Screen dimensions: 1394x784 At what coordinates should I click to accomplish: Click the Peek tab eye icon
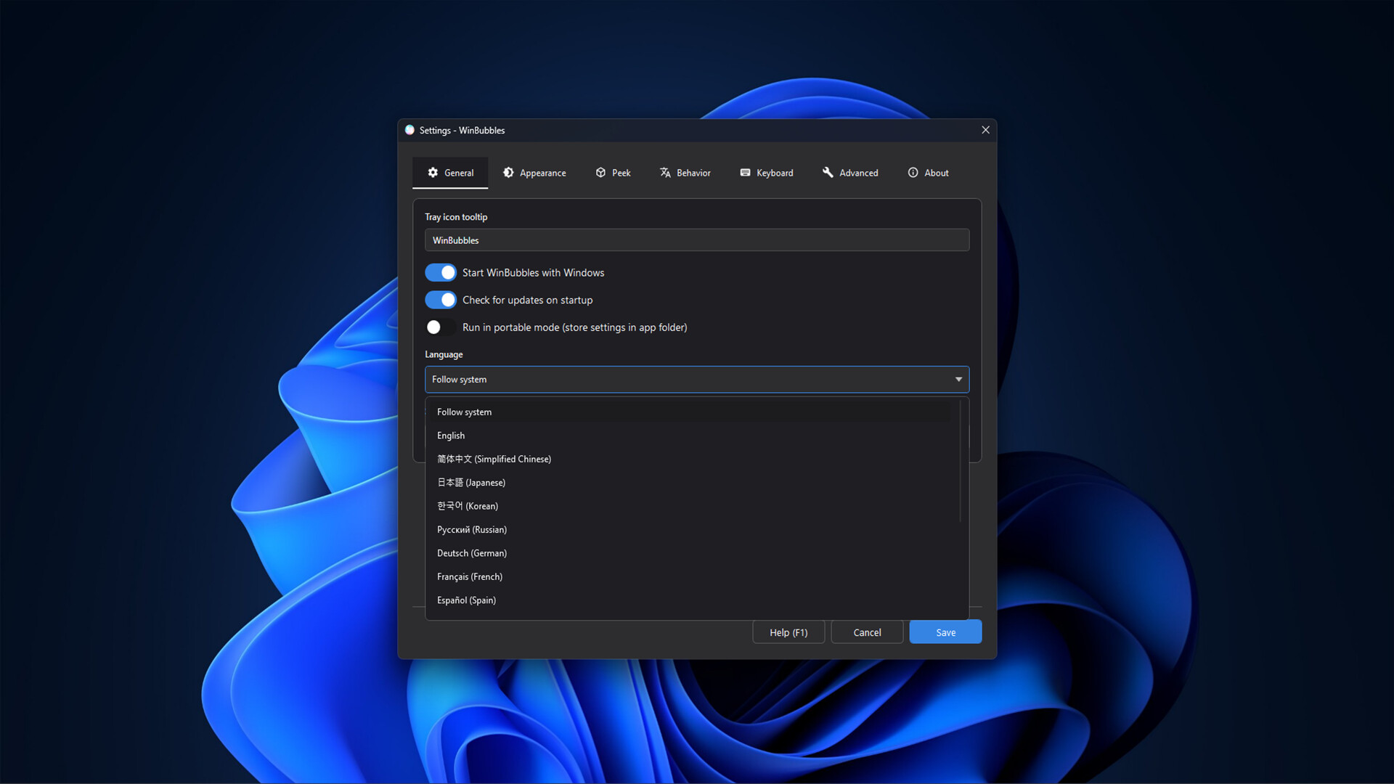(600, 173)
